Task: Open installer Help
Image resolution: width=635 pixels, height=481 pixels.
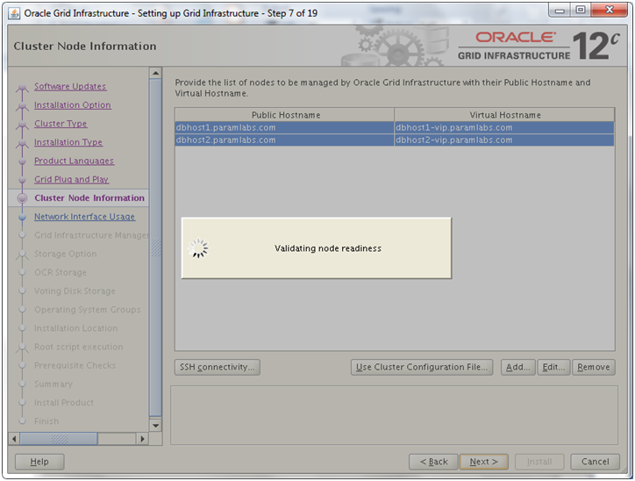Action: coord(39,462)
